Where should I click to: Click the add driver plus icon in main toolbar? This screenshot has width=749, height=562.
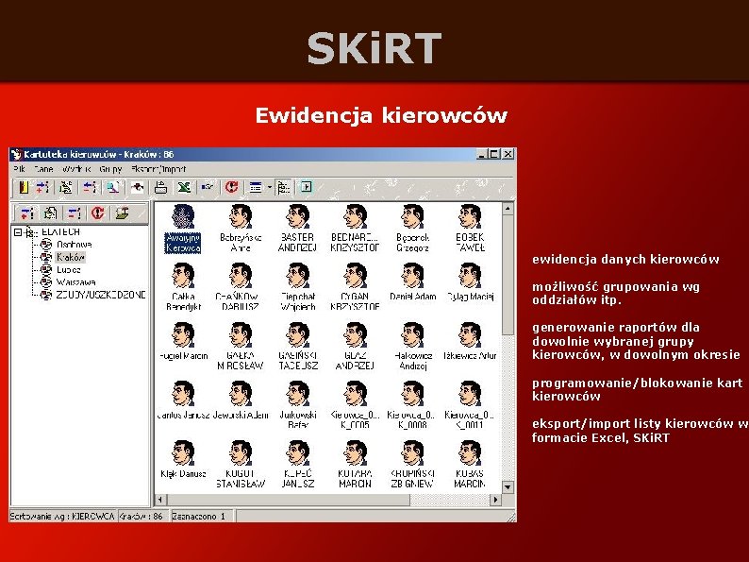click(43, 187)
